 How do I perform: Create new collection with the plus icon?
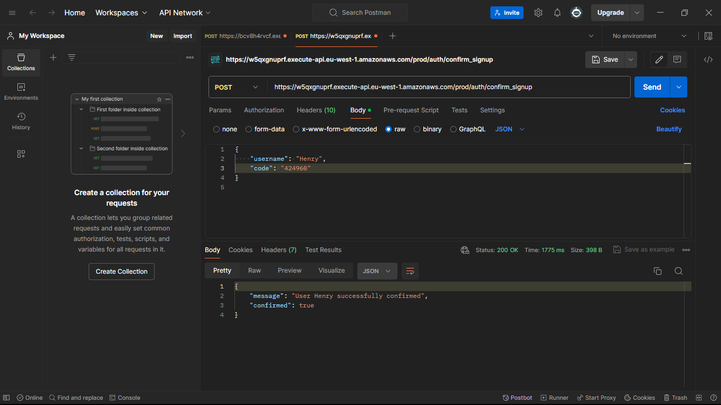[53, 57]
